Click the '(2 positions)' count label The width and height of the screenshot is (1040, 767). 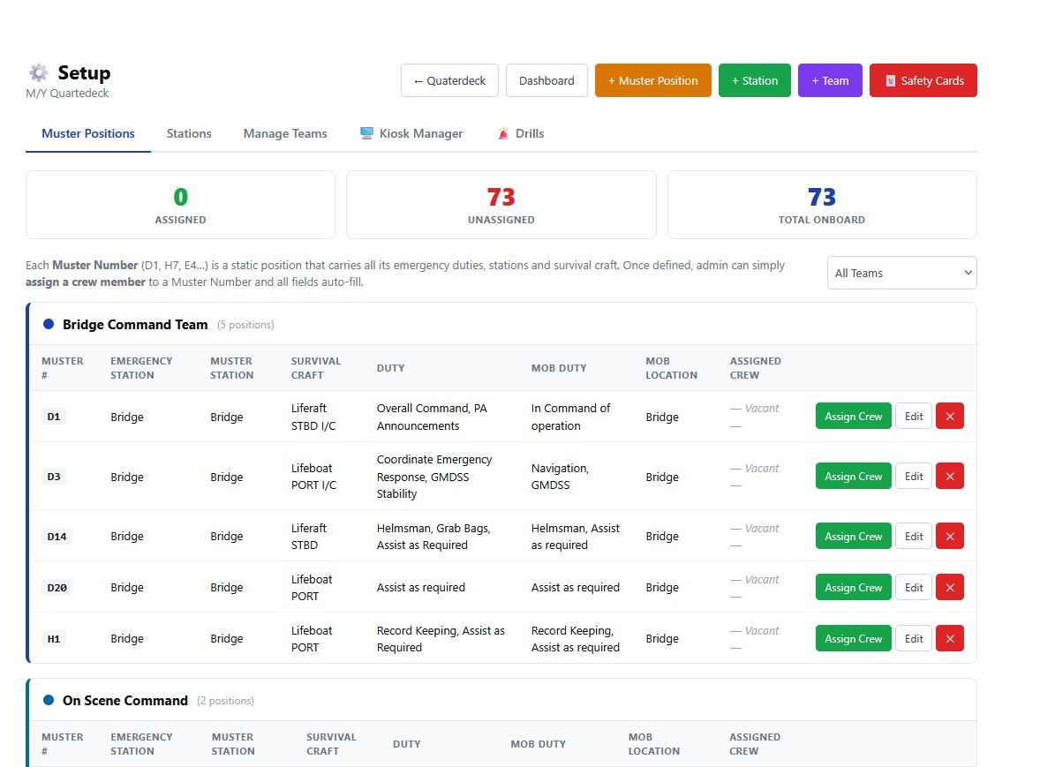click(x=225, y=701)
